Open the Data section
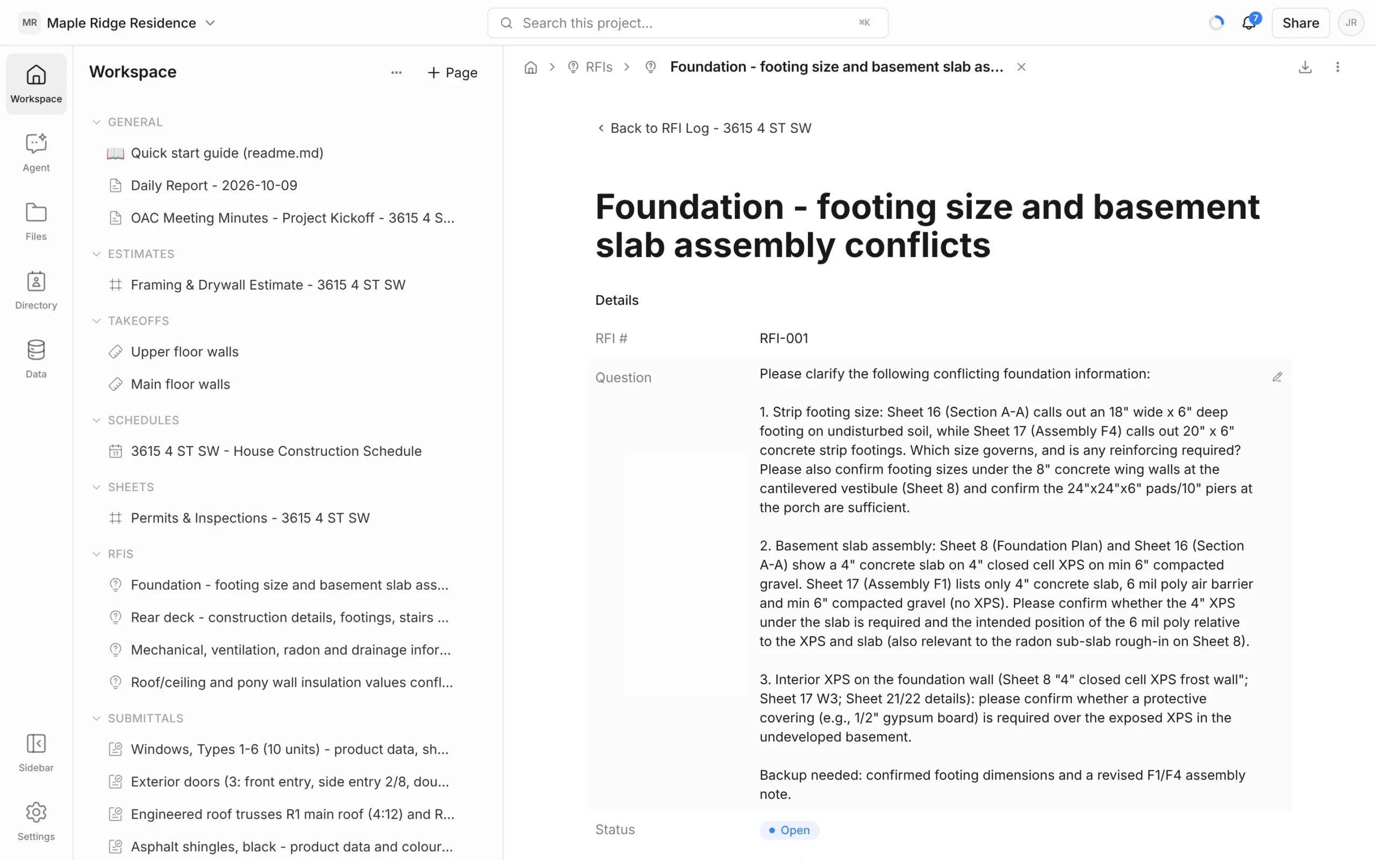The width and height of the screenshot is (1376, 860). 36,359
